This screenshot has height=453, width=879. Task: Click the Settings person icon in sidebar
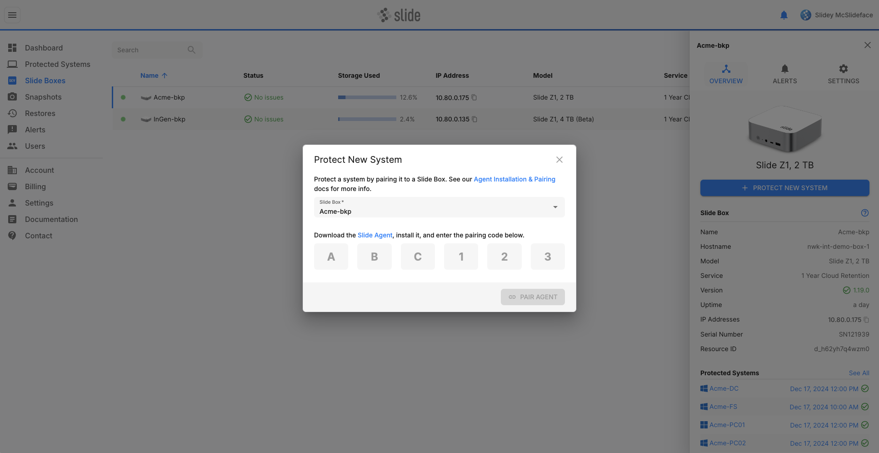click(12, 203)
